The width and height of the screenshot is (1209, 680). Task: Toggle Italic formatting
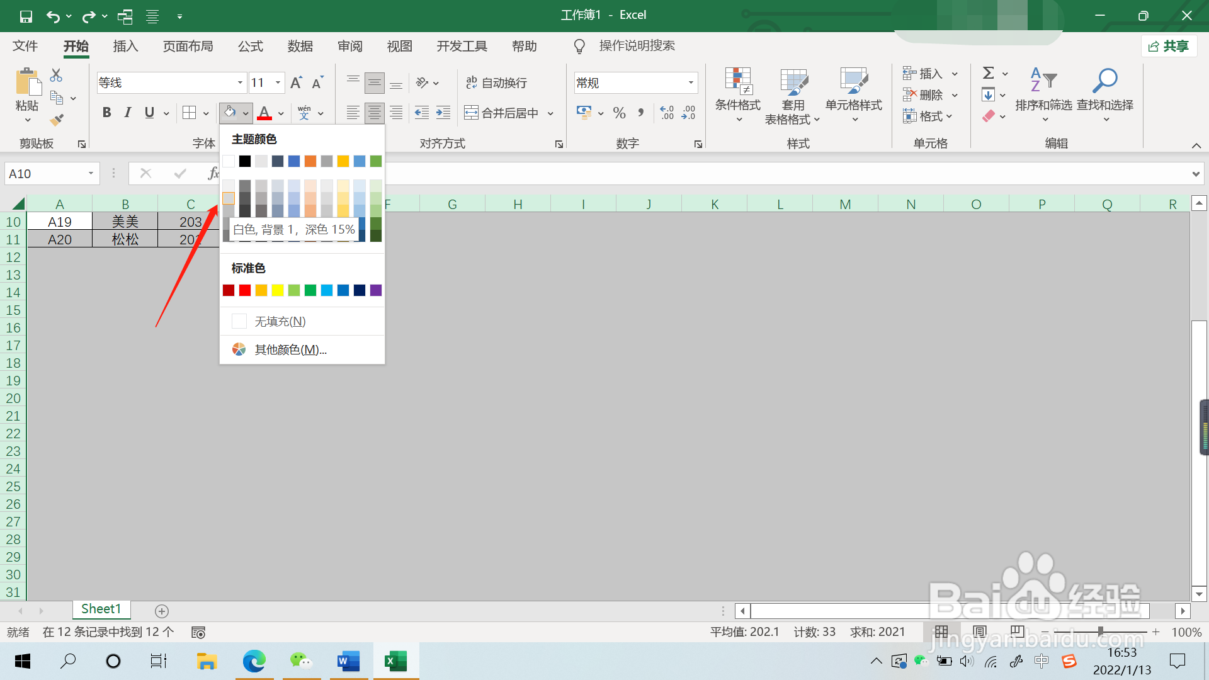pyautogui.click(x=128, y=113)
